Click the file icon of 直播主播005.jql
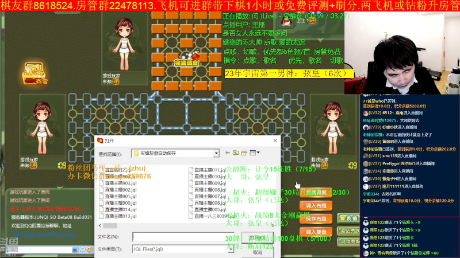Screen dimensions: 460x258 tap(191, 209)
